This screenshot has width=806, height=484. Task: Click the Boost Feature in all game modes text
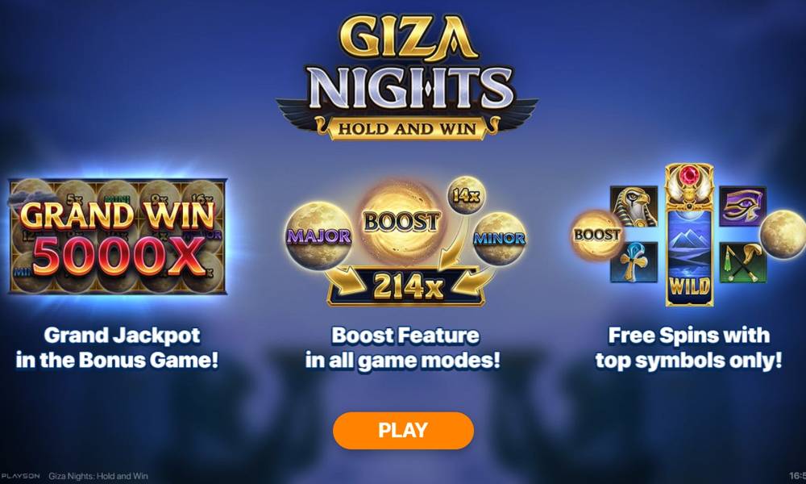pos(403,348)
